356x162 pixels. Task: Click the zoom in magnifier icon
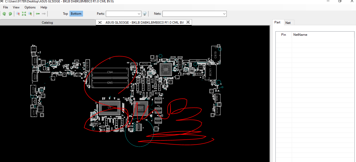[x=30, y=14]
